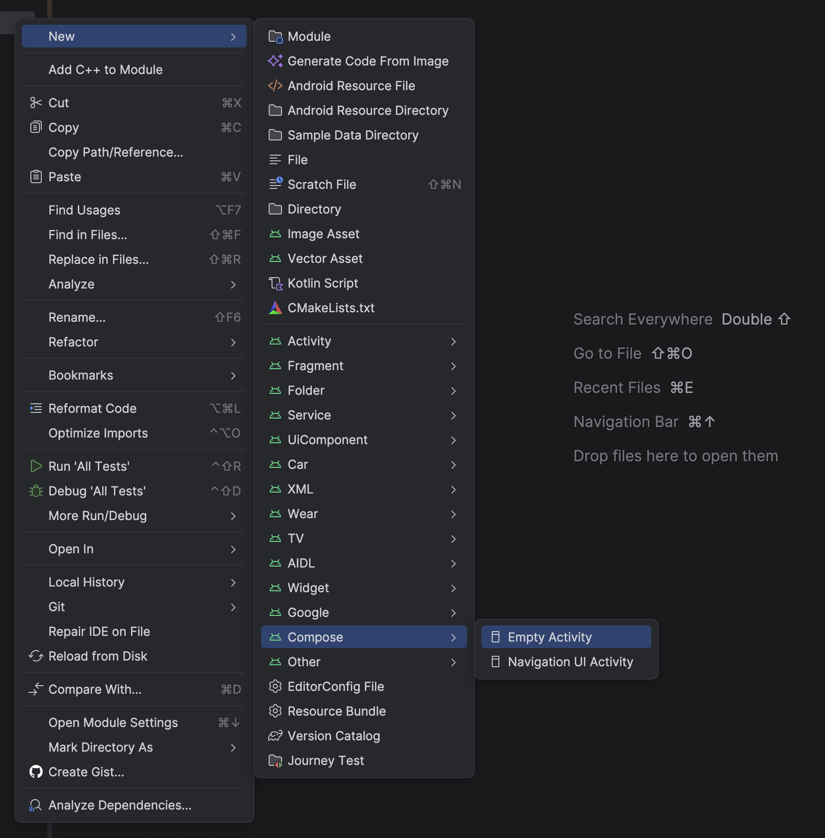Click the Journey Test icon
Viewport: 825px width, 838px height.
275,761
